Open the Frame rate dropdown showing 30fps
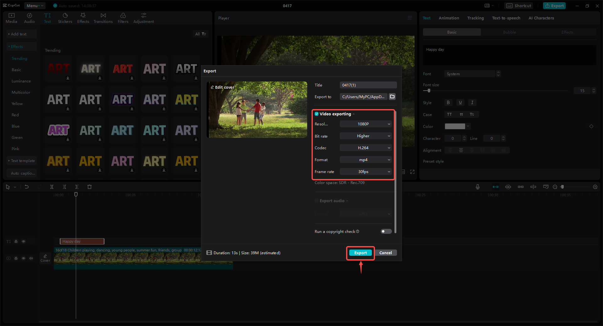This screenshot has height=326, width=603. click(365, 171)
